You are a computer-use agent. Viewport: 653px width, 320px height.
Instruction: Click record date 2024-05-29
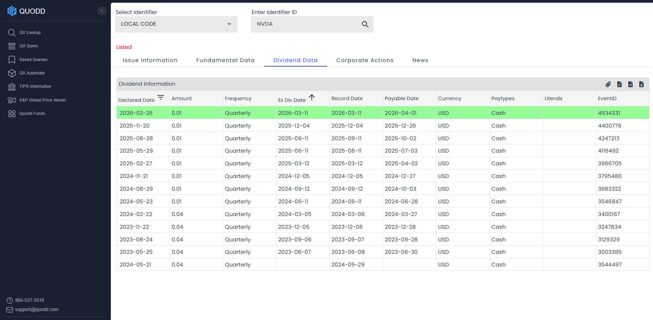pyautogui.click(x=348, y=265)
